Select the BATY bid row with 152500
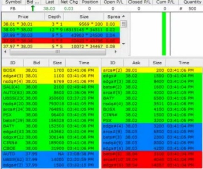Screen dimensions: 203x169 pos(50,126)
